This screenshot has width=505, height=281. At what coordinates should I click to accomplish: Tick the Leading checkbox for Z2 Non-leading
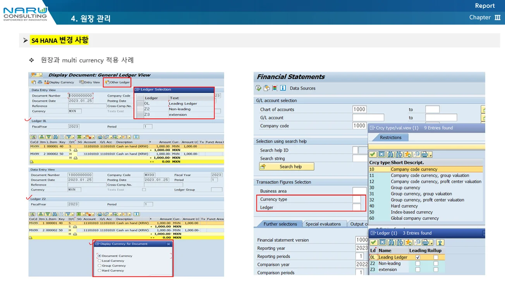(x=417, y=264)
